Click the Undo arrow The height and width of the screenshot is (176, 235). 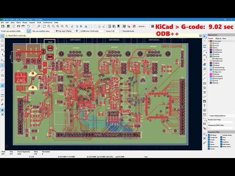[29, 26]
